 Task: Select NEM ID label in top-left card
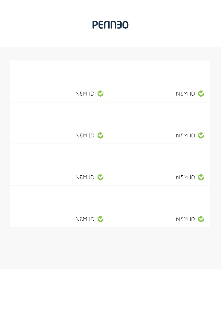click(85, 94)
